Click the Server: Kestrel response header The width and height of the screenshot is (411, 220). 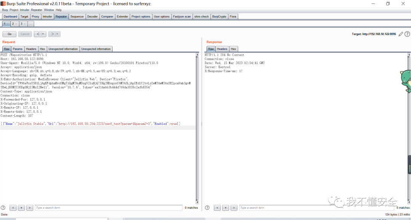[x=218, y=67]
